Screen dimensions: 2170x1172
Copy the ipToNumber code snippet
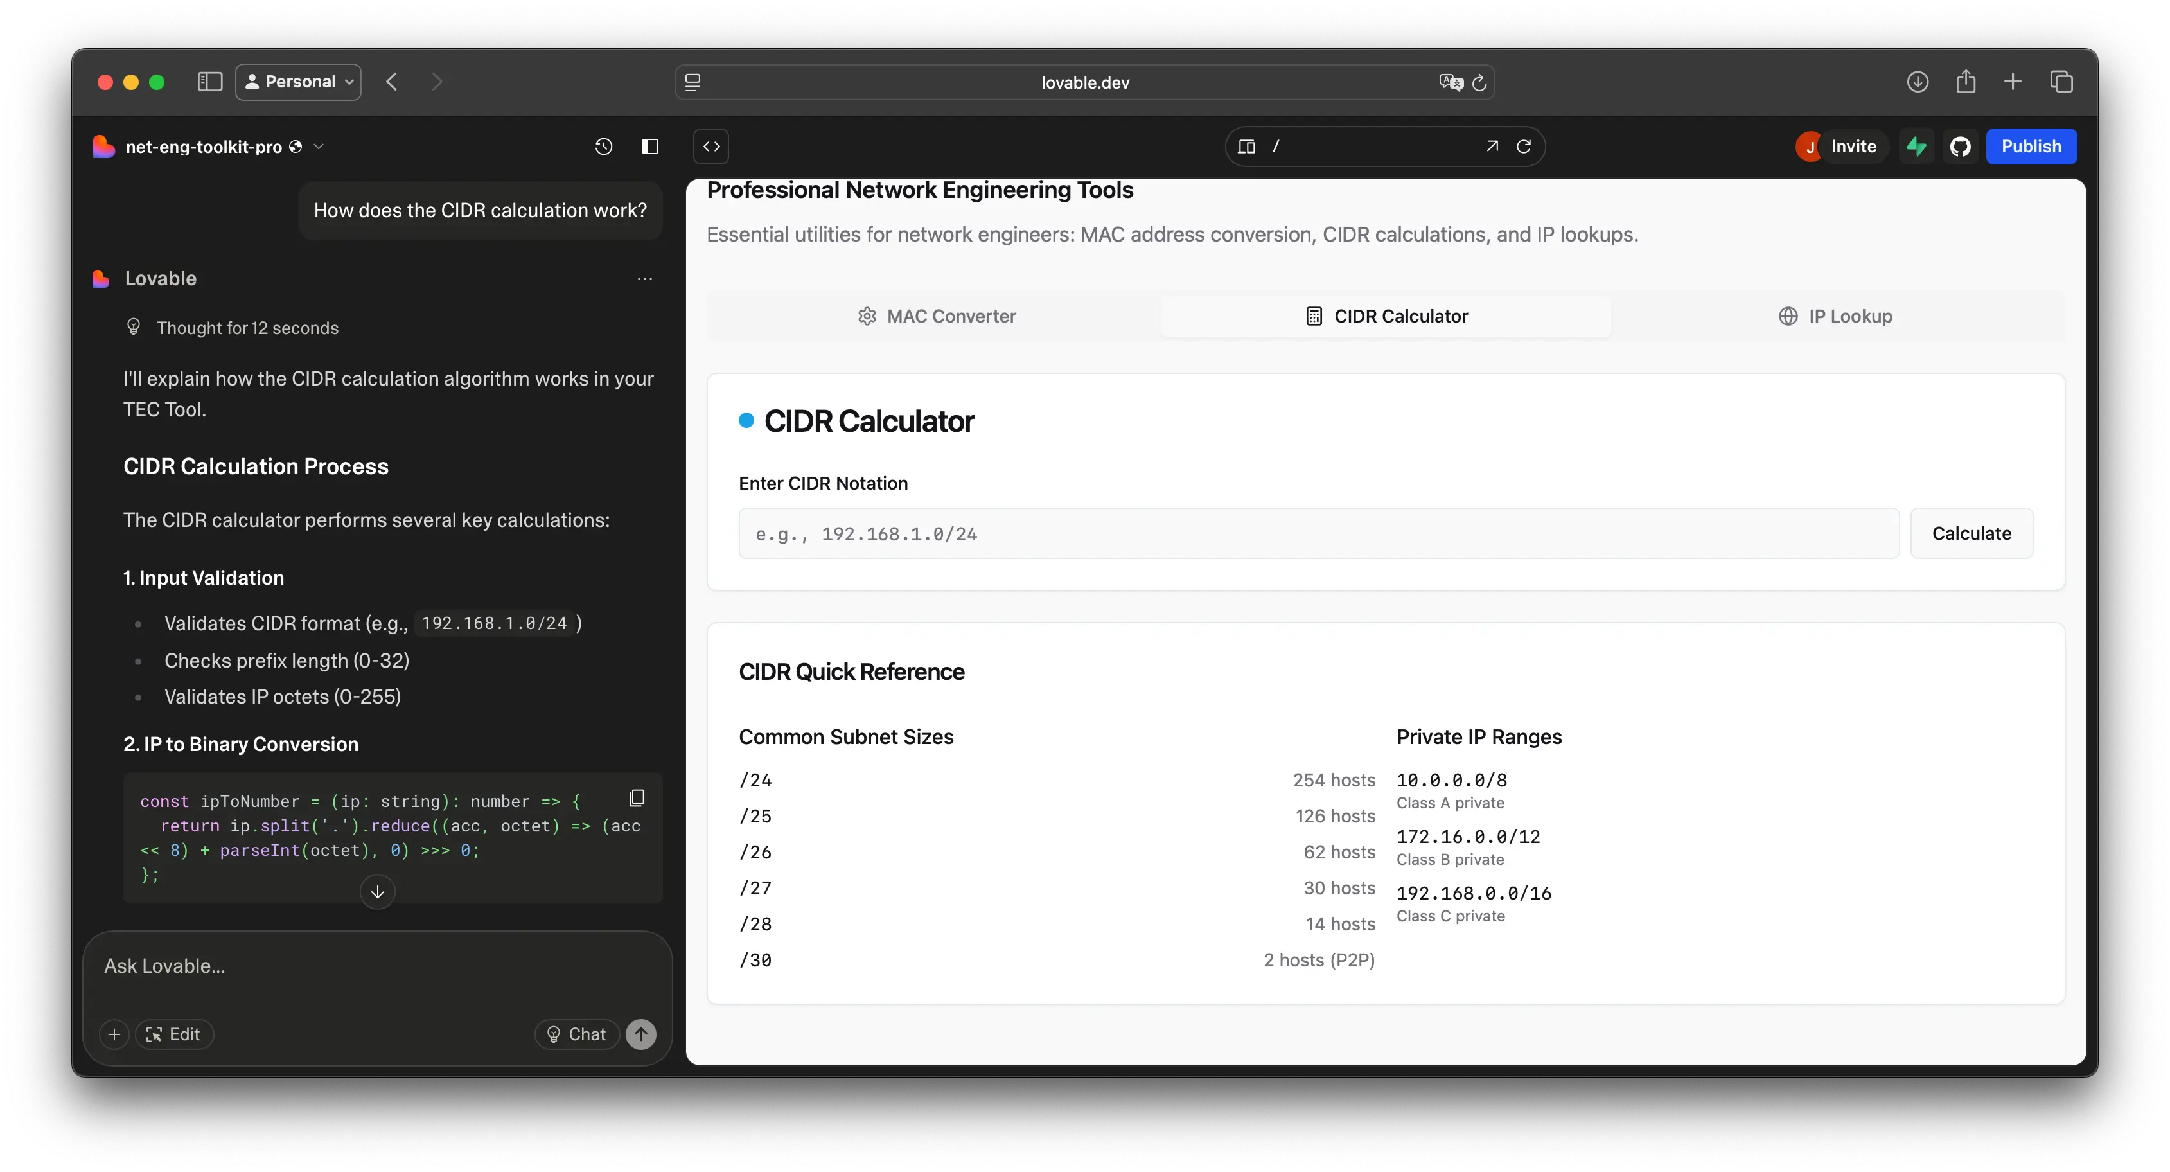(x=637, y=797)
